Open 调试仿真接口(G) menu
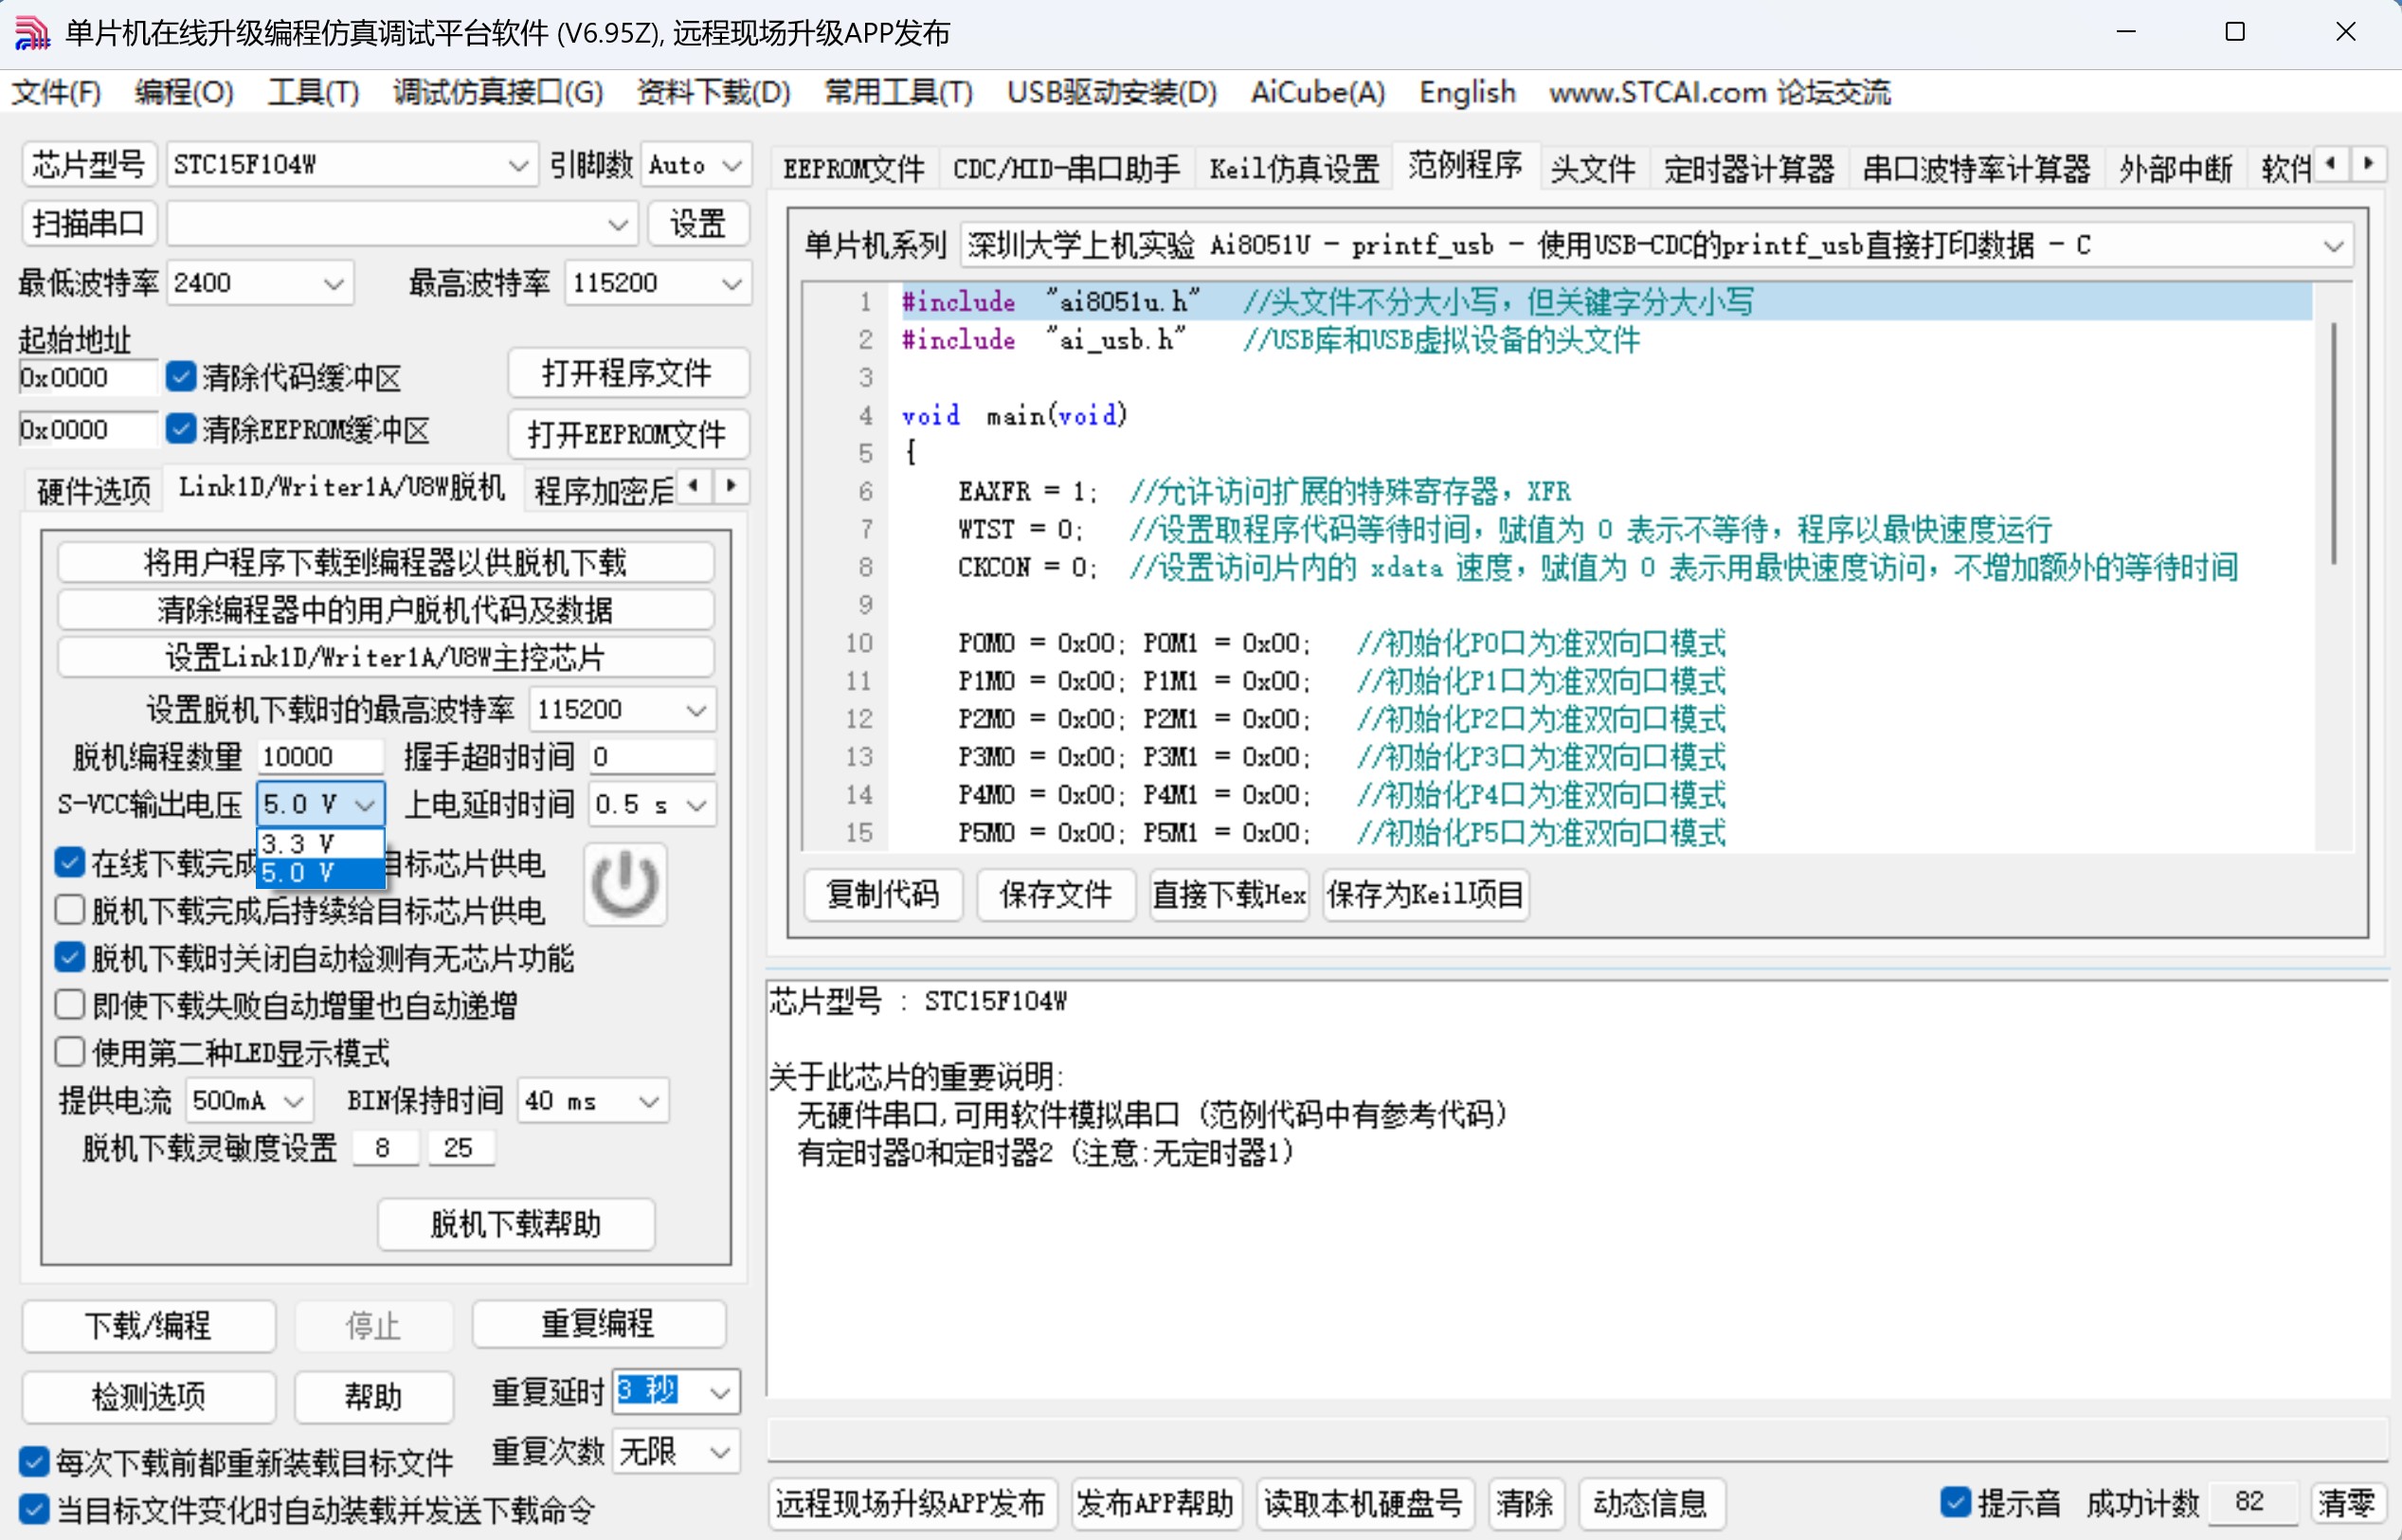The image size is (2402, 1540). (x=497, y=93)
